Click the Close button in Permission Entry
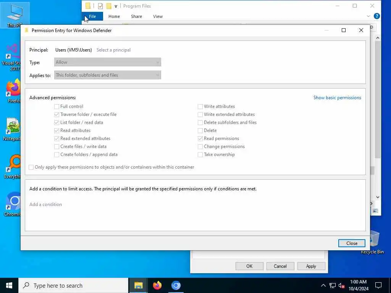 pyautogui.click(x=352, y=243)
